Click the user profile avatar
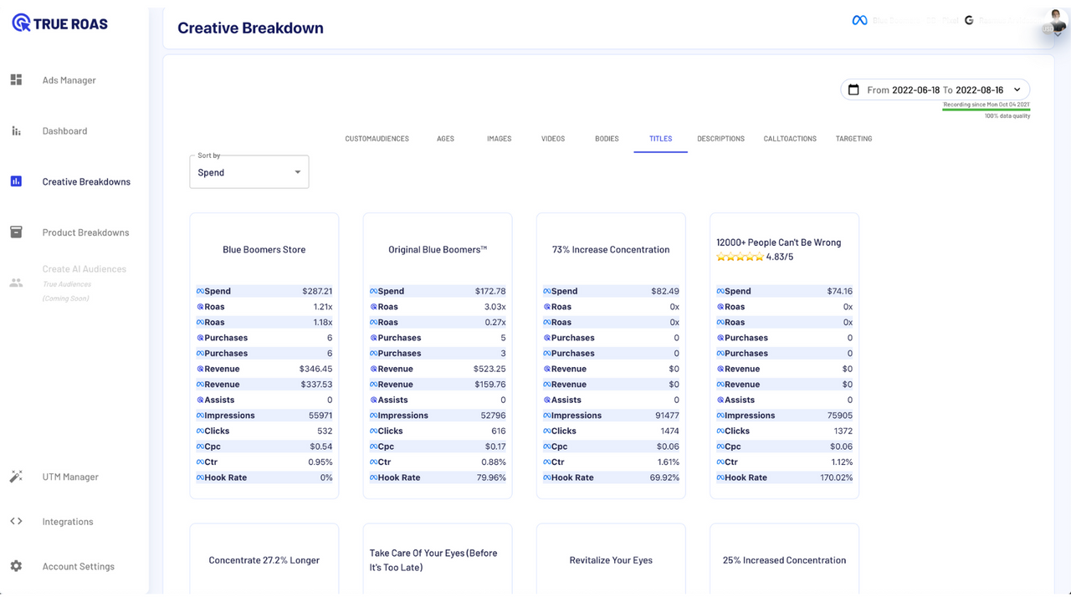 click(1056, 18)
